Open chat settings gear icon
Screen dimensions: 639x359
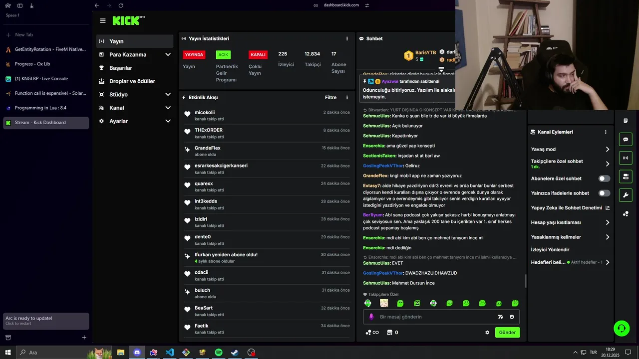pyautogui.click(x=487, y=333)
